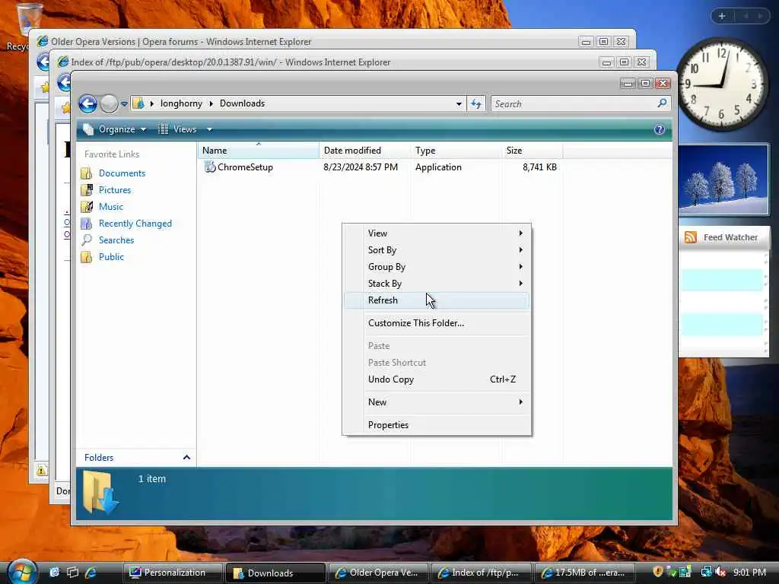Click the muted volume tray icon
This screenshot has height=584, width=779.
pos(720,572)
